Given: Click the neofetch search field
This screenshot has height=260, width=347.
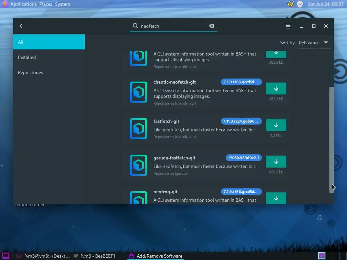Looking at the screenshot, I should point(173,26).
